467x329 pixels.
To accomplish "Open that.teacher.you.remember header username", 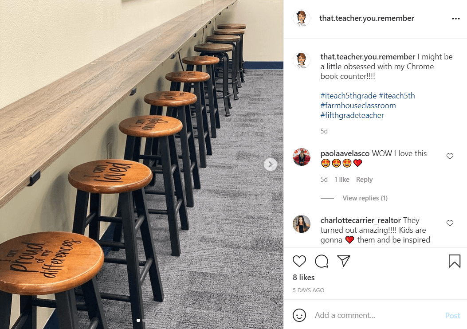I will click(367, 18).
